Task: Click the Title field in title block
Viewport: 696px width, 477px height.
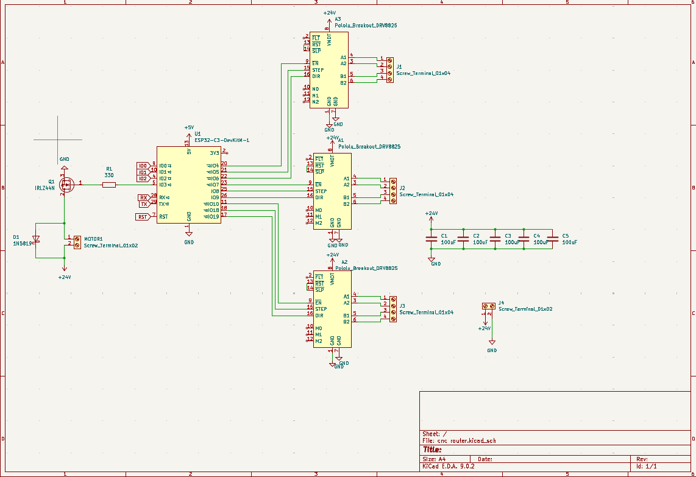Action: (x=432, y=450)
